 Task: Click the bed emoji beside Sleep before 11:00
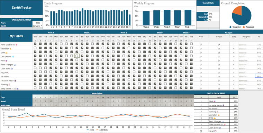pyautogui.click(x=17, y=89)
